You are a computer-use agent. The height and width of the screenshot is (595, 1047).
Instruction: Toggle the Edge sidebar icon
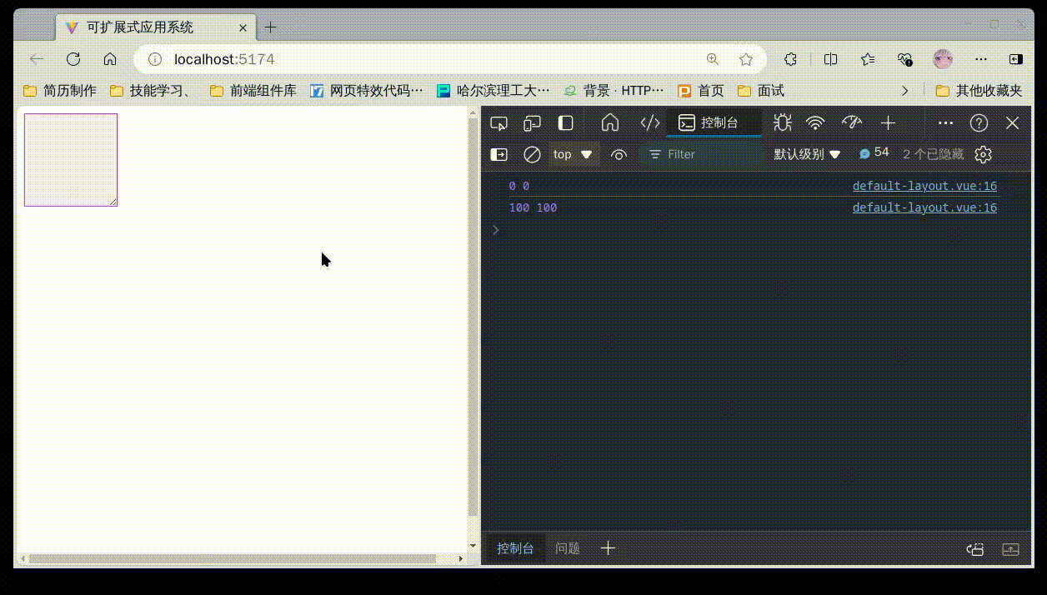pos(1015,59)
